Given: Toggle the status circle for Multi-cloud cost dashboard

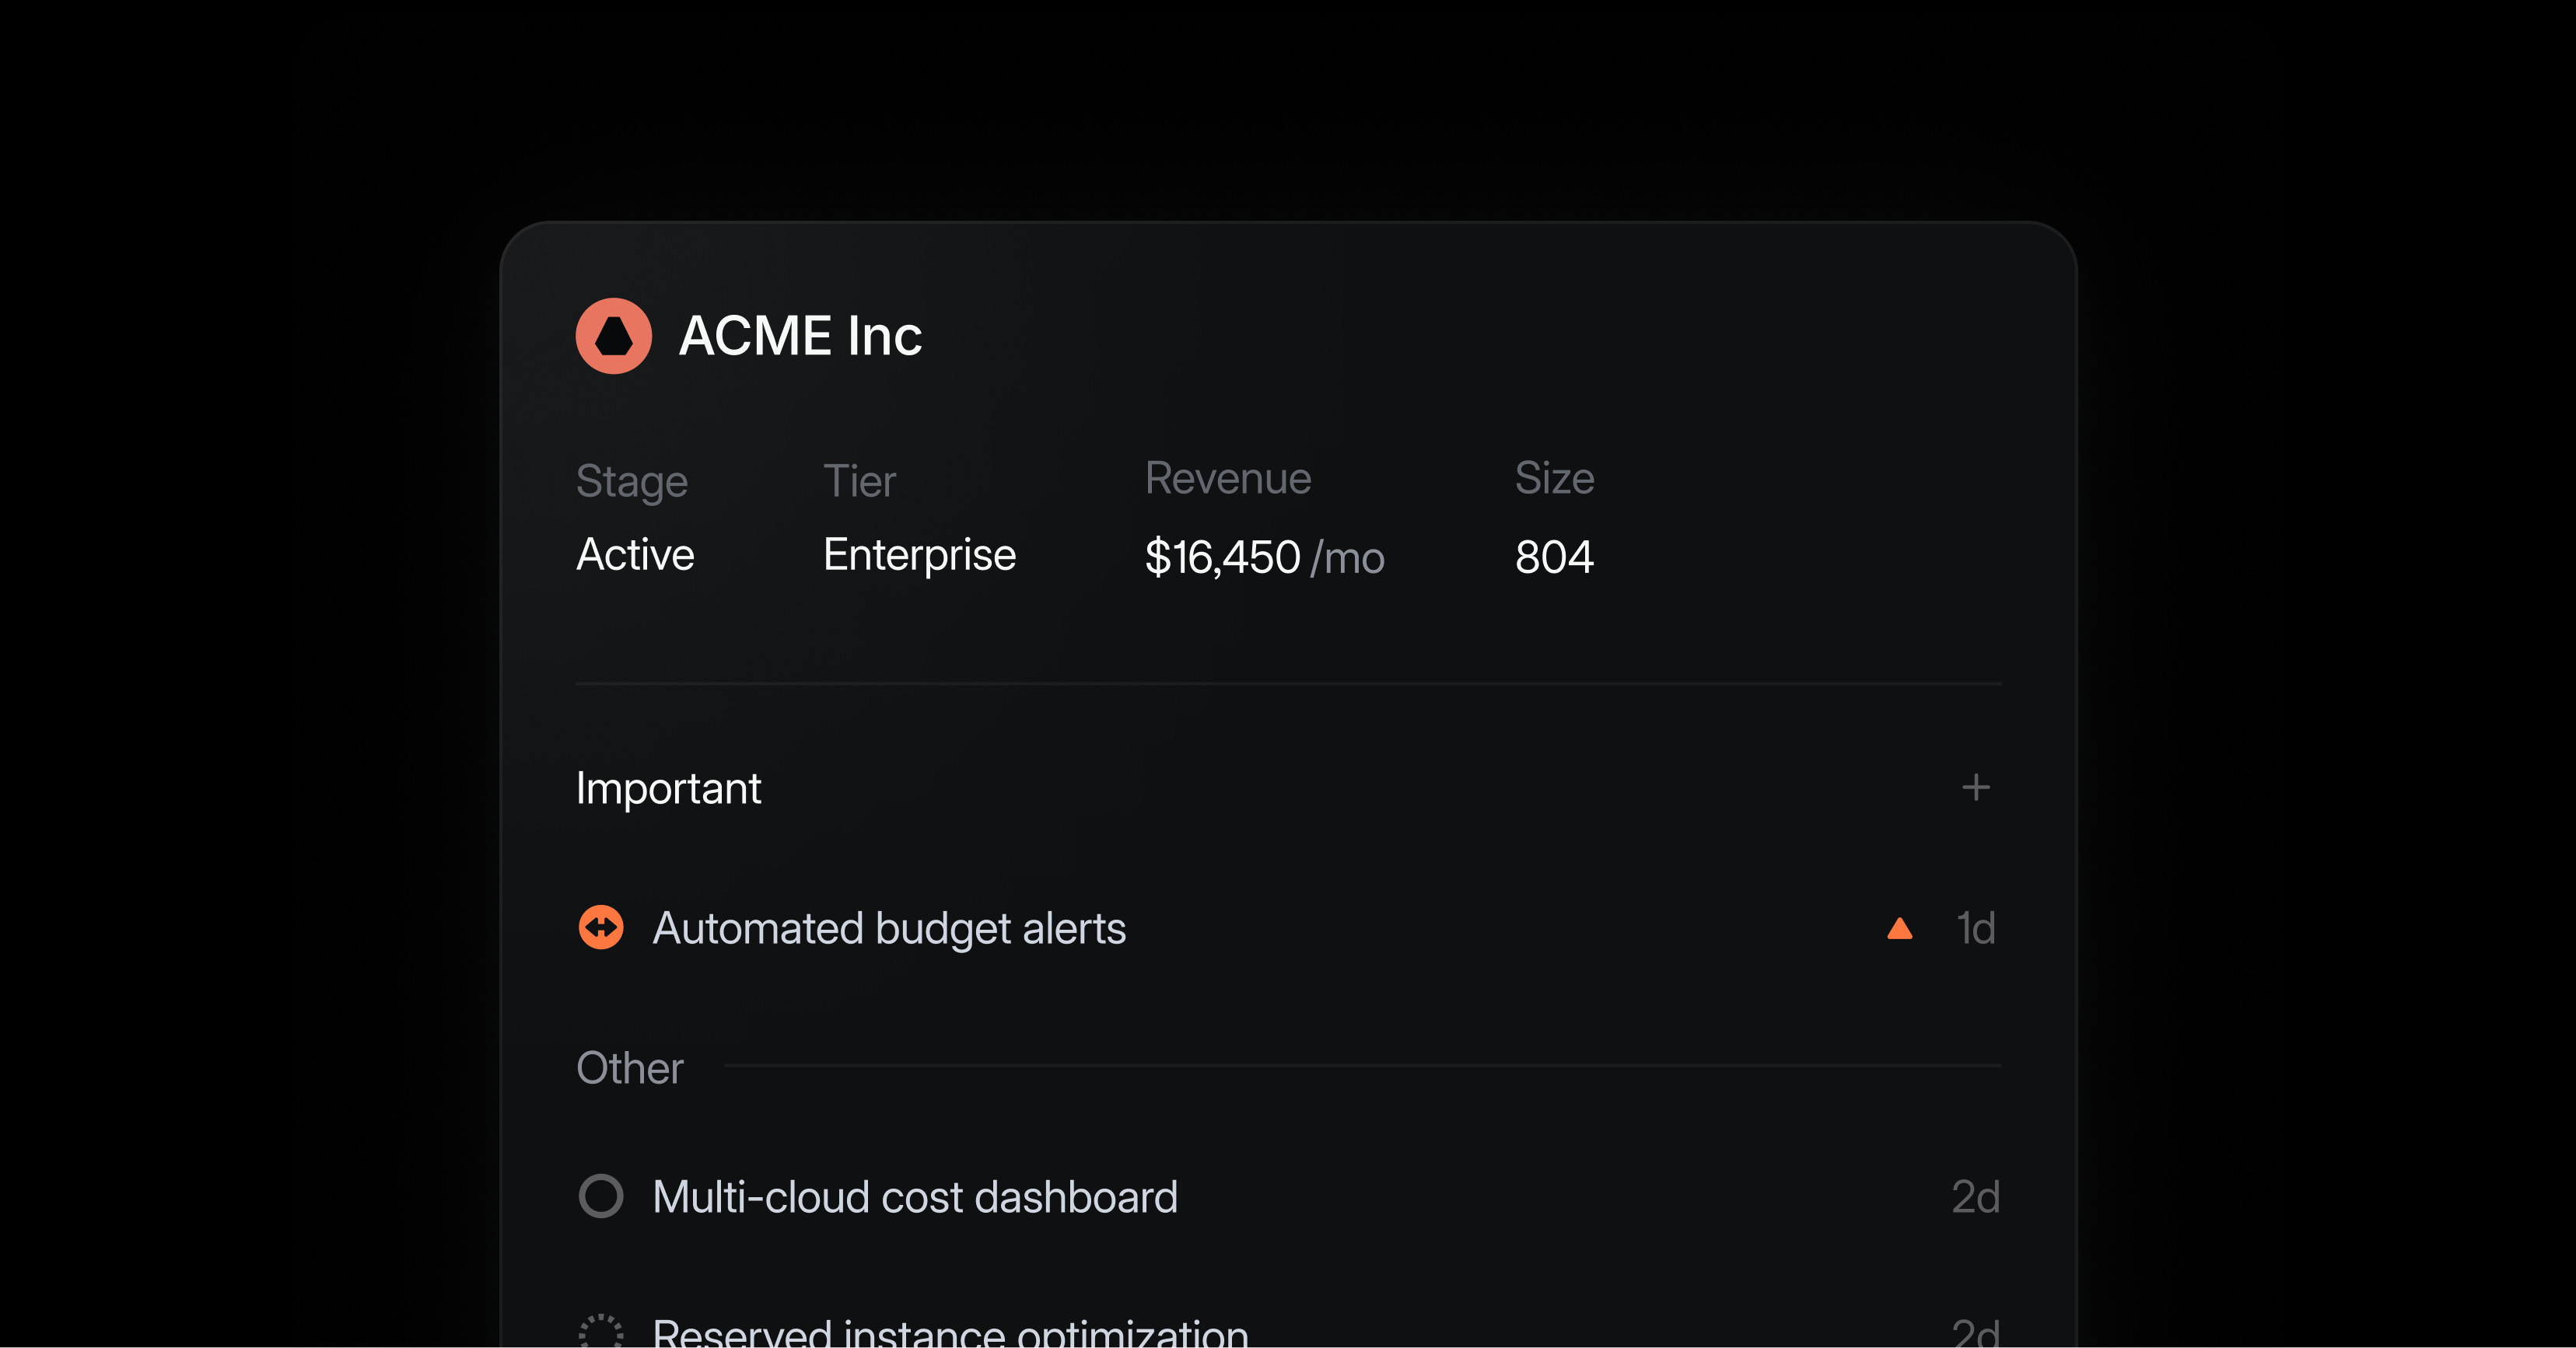Looking at the screenshot, I should click(x=601, y=1196).
